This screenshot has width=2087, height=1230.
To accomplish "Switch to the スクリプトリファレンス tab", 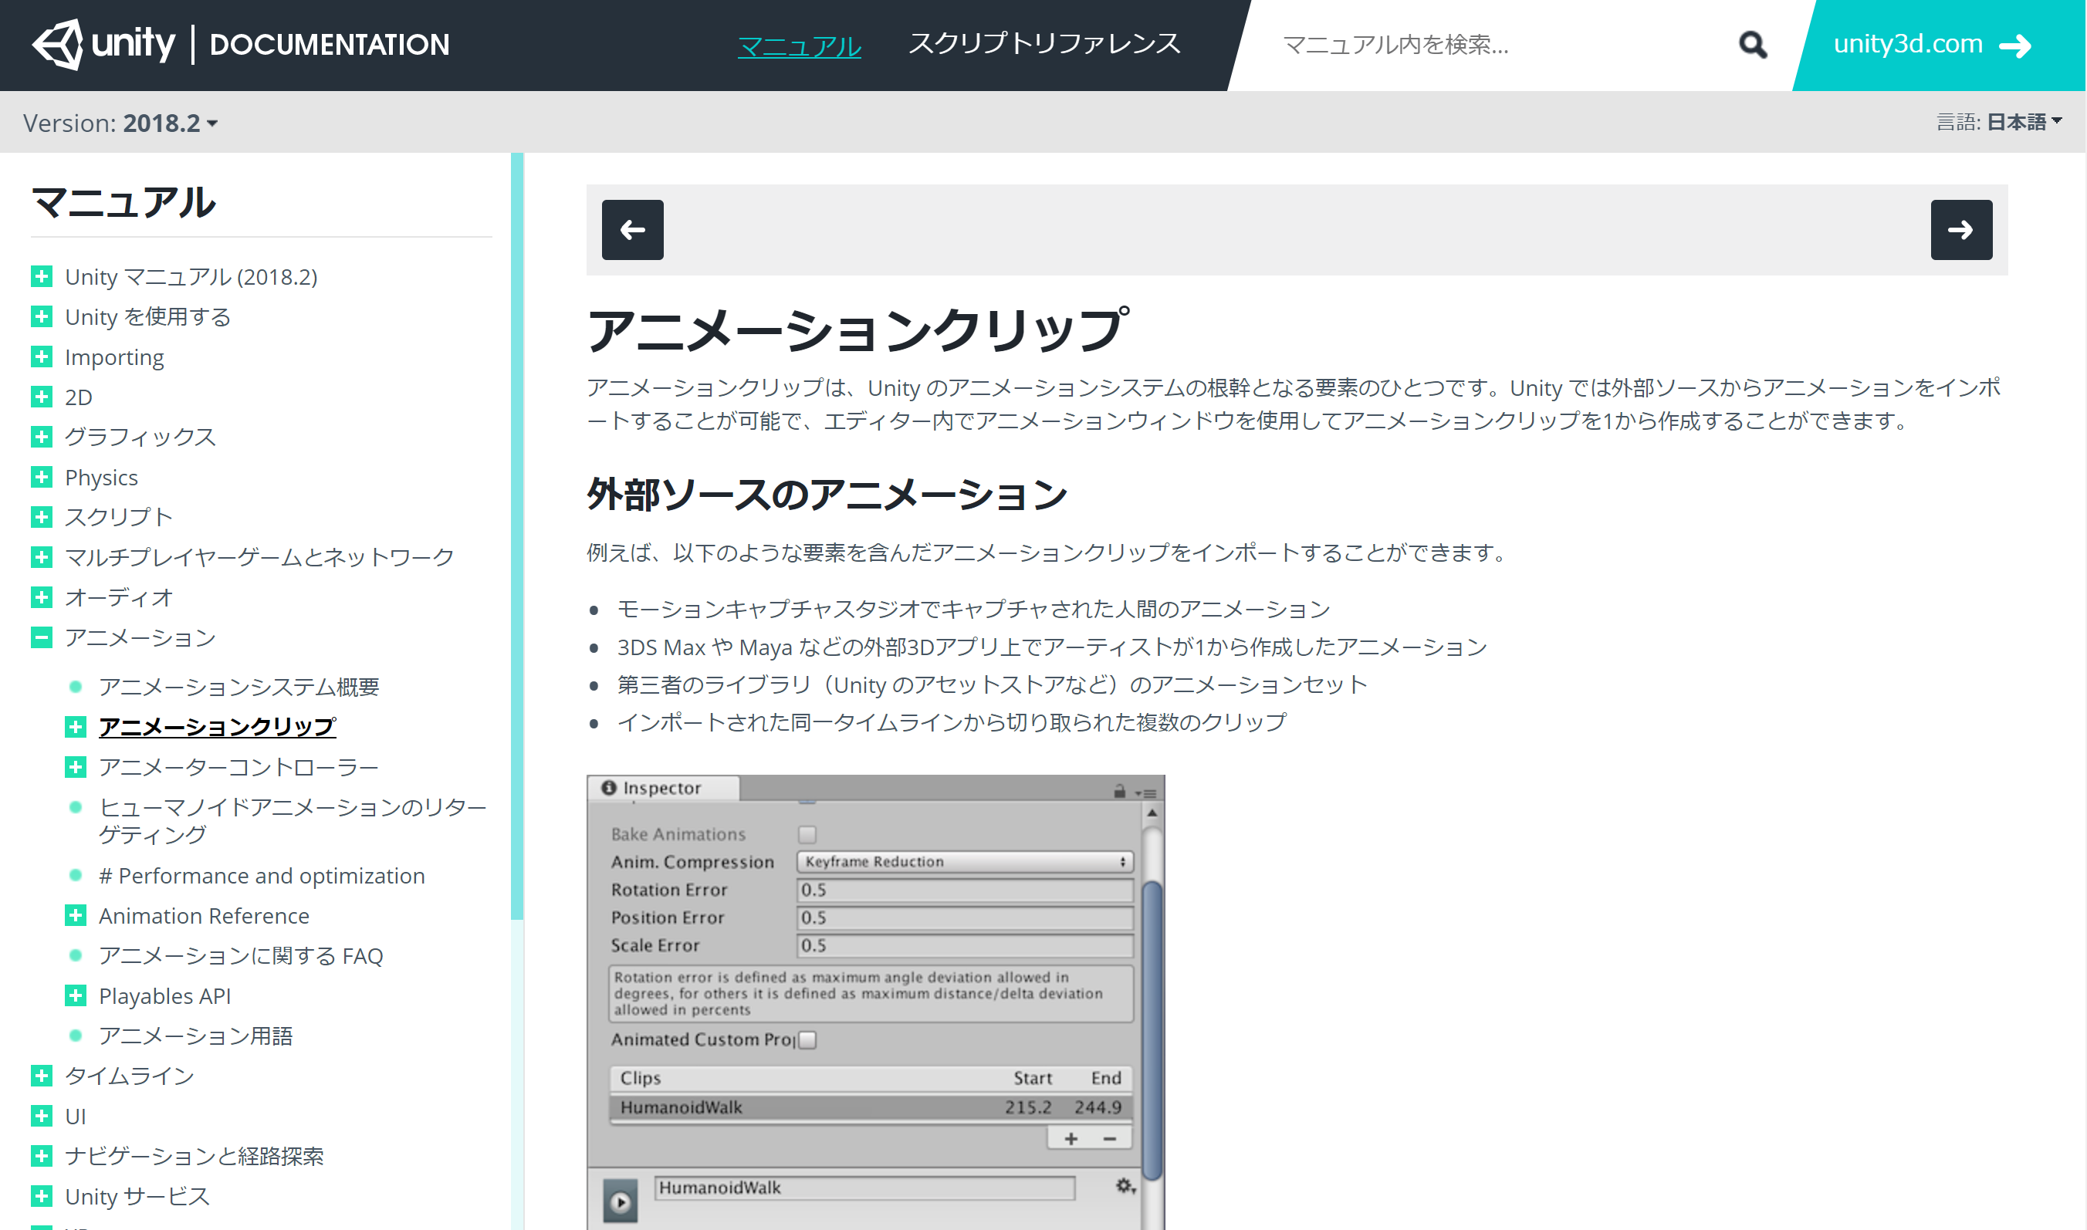I will coord(1043,44).
